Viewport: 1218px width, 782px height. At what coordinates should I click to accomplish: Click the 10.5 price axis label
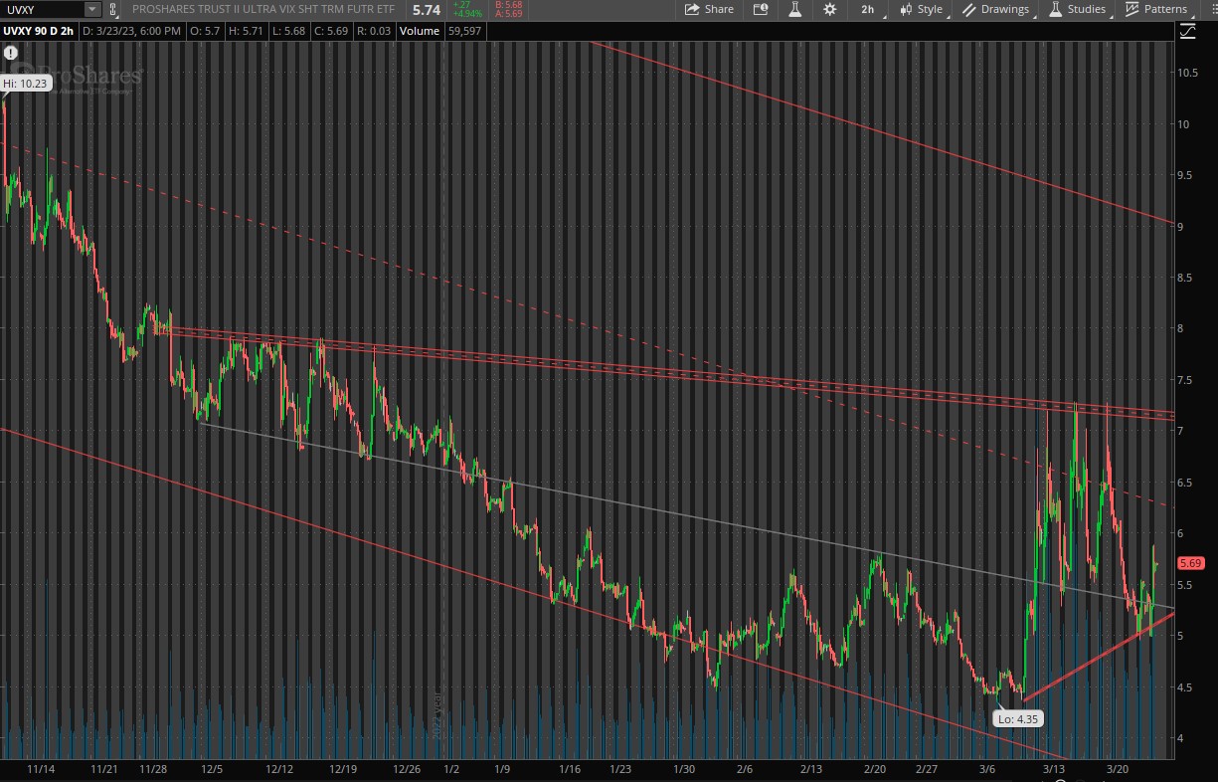point(1189,73)
